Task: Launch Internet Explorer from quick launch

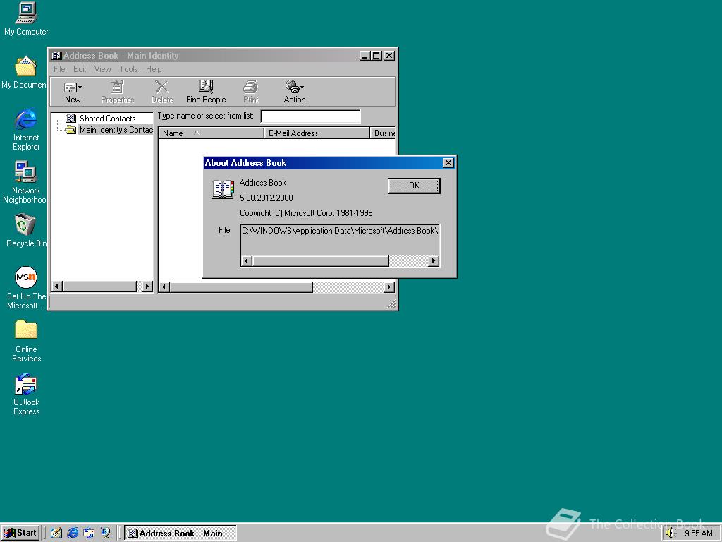Action: pos(73,534)
